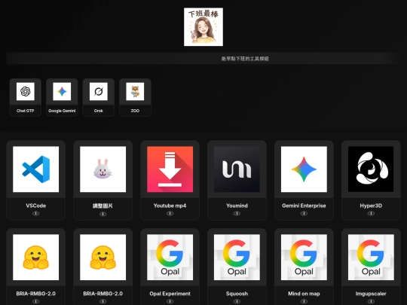The height and width of the screenshot is (305, 407).
Task: Open the Grok slashed-circle icon
Action: tap(99, 91)
